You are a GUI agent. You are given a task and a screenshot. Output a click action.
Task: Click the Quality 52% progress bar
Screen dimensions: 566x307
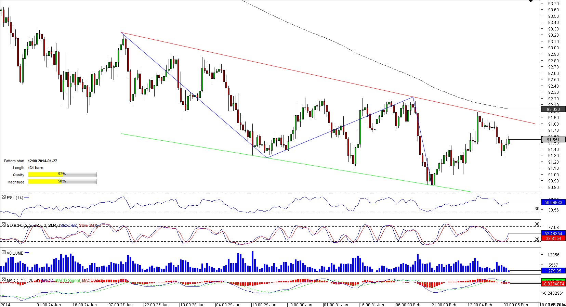pyautogui.click(x=62, y=175)
